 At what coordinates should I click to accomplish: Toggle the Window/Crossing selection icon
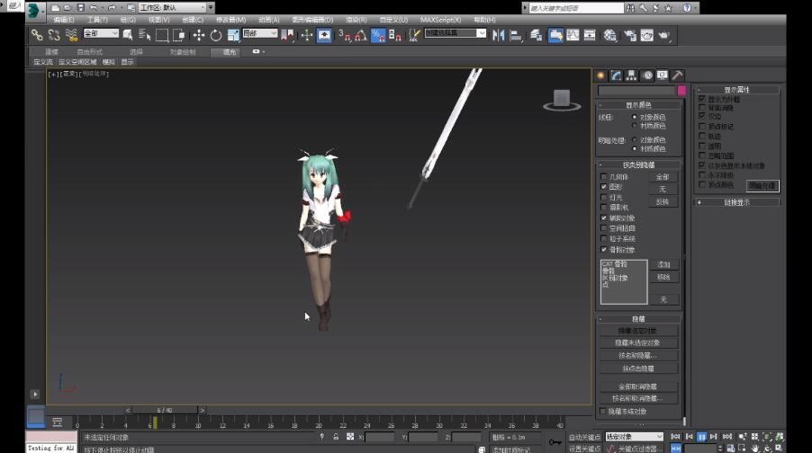pyautogui.click(x=179, y=35)
